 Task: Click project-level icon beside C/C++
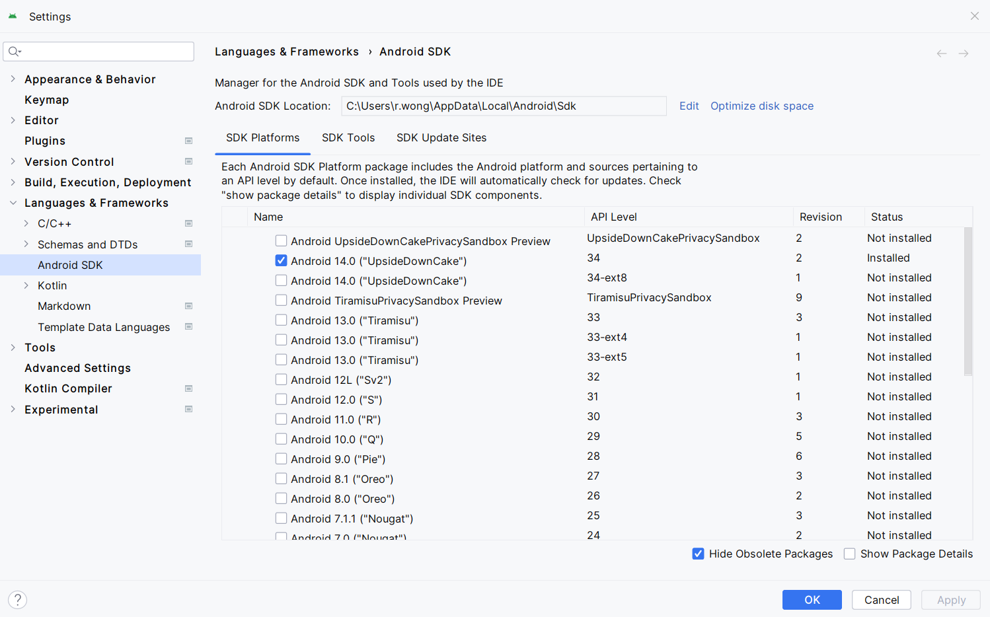pos(188,223)
